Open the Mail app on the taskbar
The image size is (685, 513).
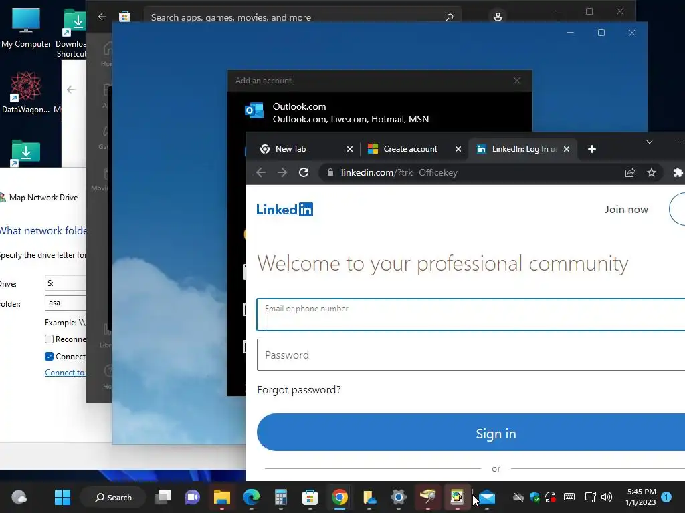pos(487,497)
